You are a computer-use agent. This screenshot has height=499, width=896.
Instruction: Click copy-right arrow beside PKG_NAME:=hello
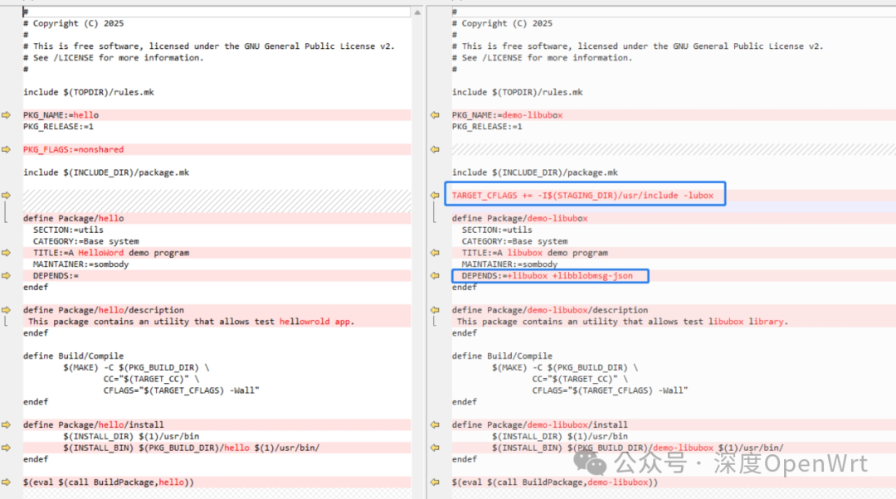(x=6, y=115)
